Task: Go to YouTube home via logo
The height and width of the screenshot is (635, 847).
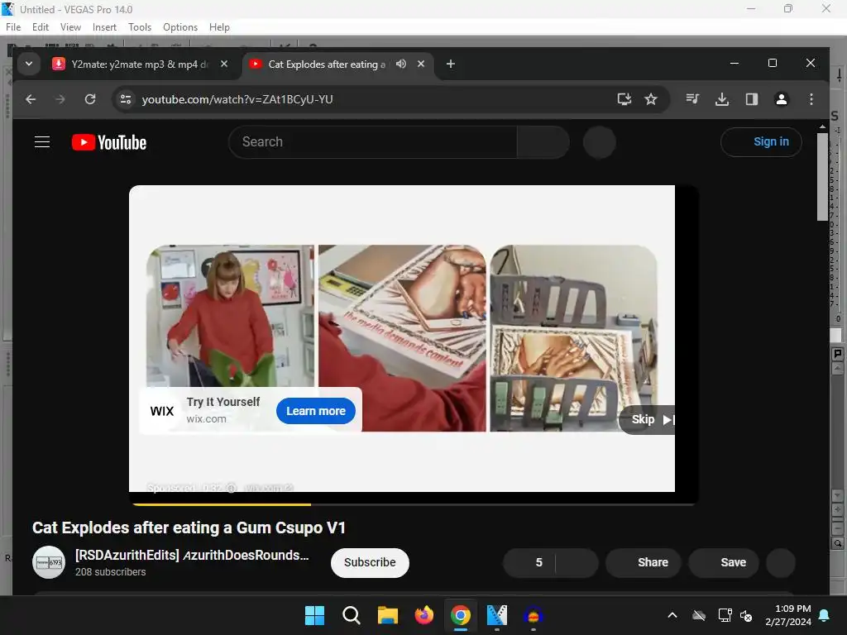Action: pos(109,142)
